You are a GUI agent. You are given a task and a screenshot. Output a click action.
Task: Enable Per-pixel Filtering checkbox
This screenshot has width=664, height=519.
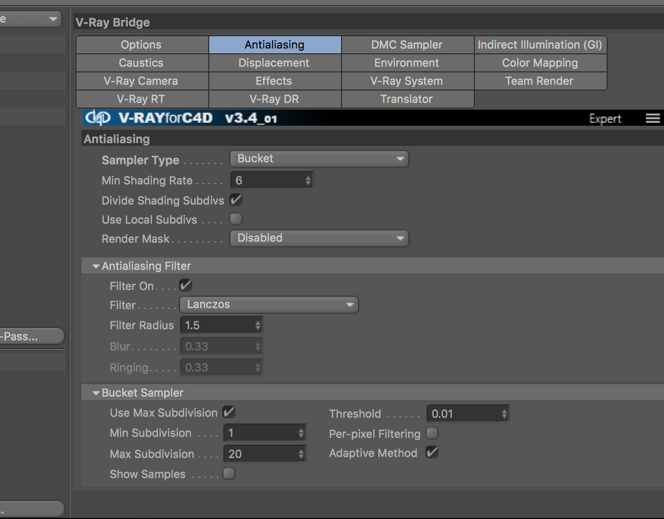coord(432,433)
